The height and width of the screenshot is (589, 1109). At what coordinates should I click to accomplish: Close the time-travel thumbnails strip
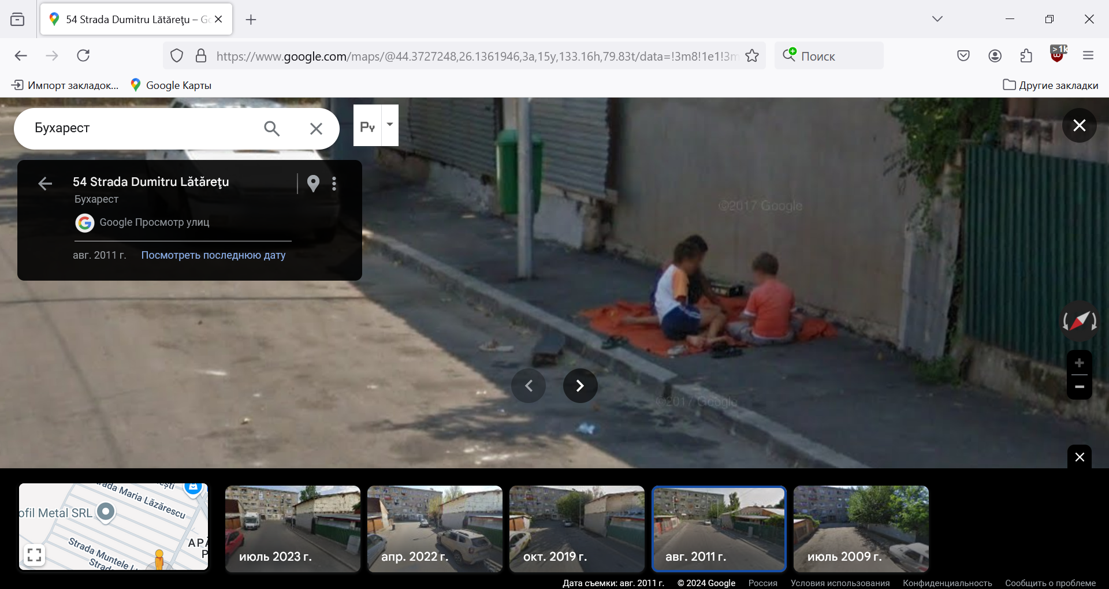(x=1080, y=457)
